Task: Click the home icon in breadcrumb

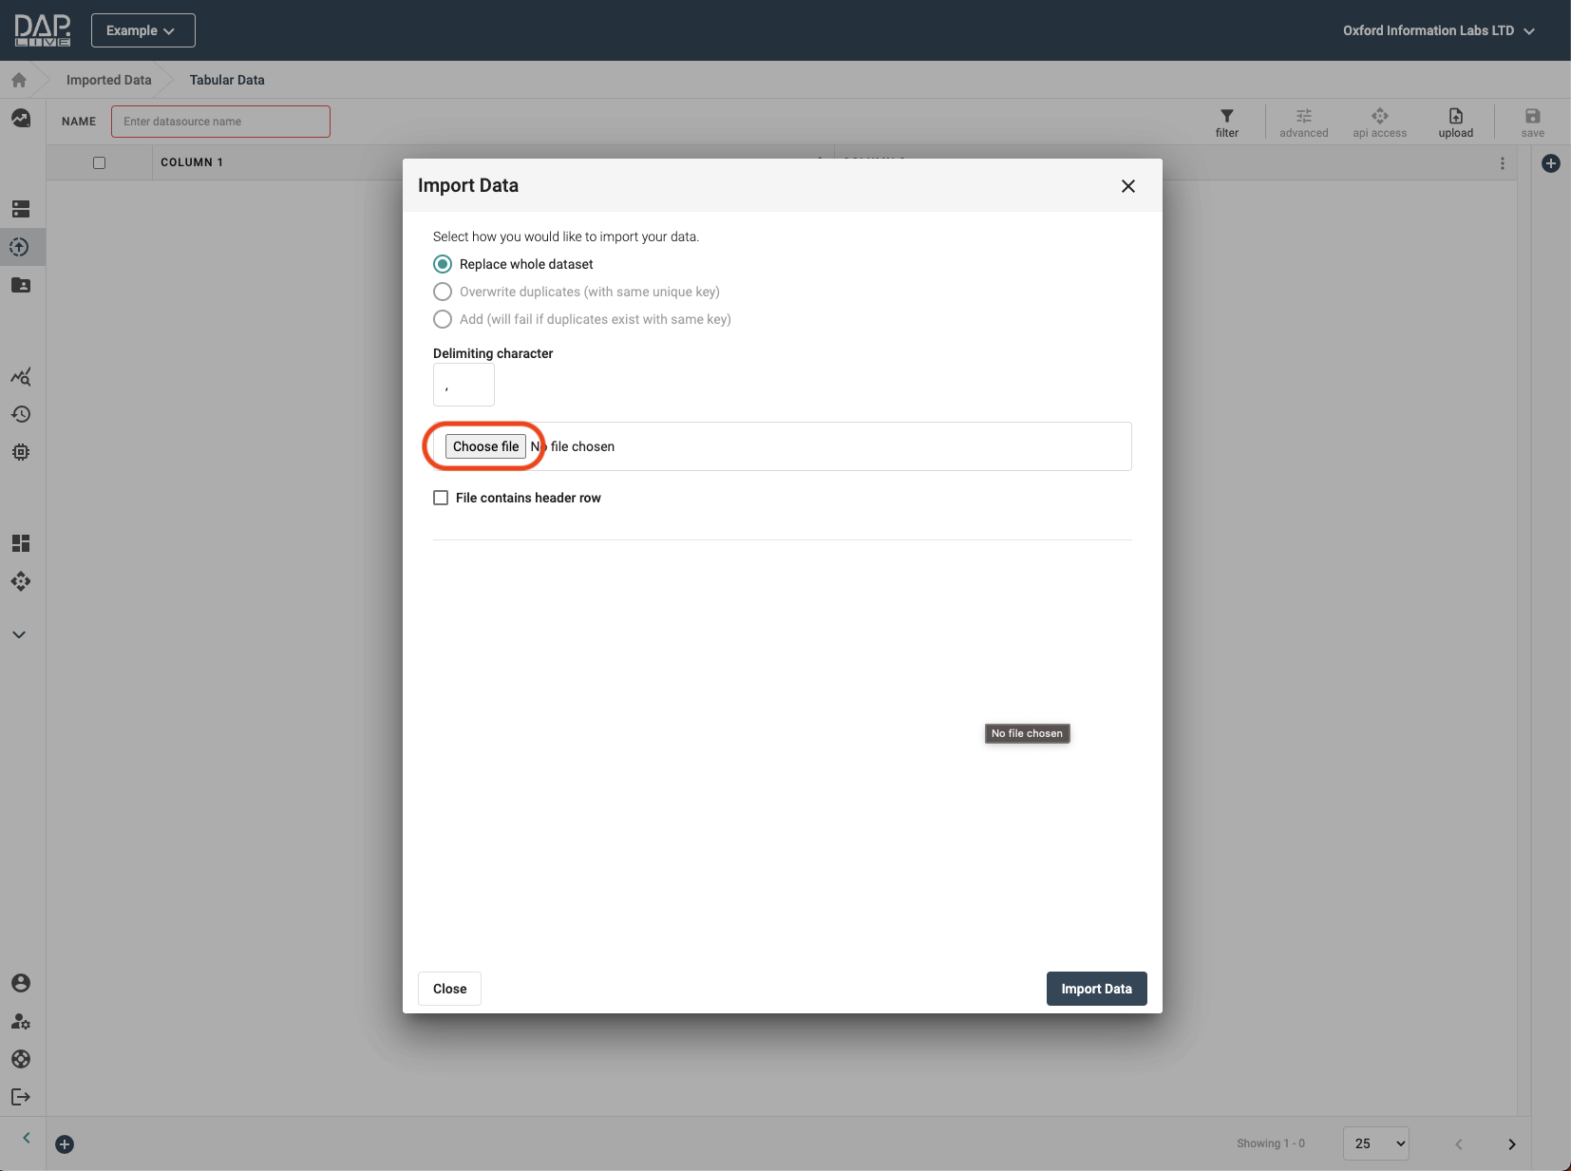Action: coord(19,80)
